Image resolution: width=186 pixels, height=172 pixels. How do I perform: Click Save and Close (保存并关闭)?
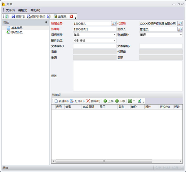coord(36,16)
